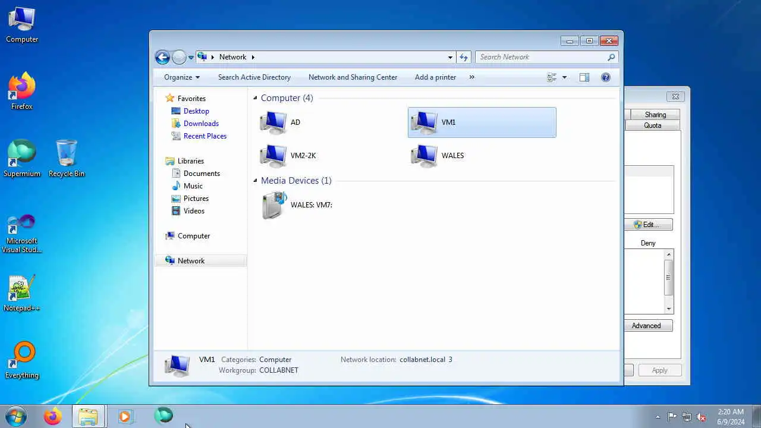Open Documents library
Screen dimensions: 761x428
[x=202, y=174]
